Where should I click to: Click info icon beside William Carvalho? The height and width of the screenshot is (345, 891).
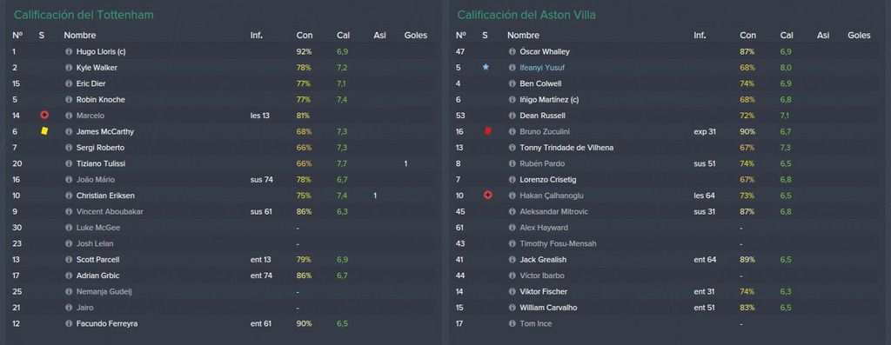[x=512, y=308]
